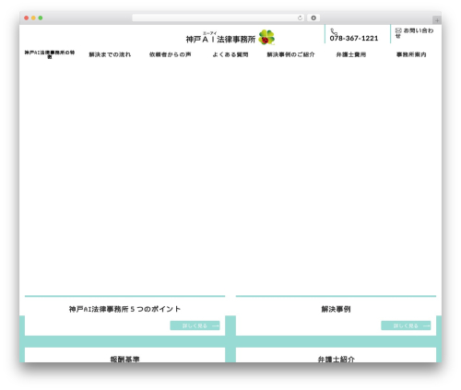Click the 弁護士紹介 card heading
Viewport: 461px width, 390px height.
click(x=336, y=359)
